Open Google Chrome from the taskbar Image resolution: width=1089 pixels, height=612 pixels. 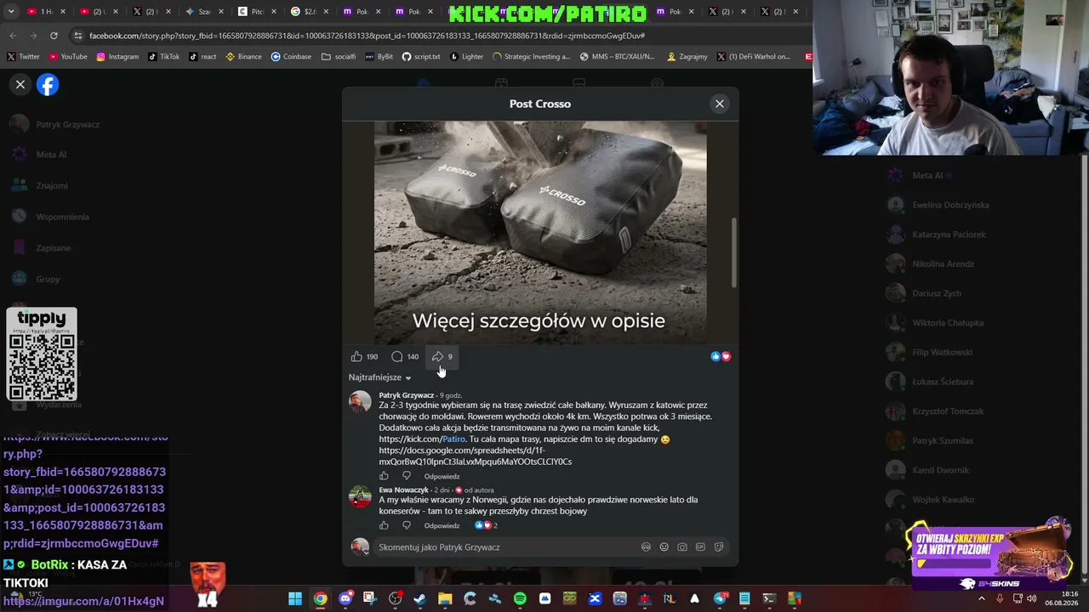point(320,598)
